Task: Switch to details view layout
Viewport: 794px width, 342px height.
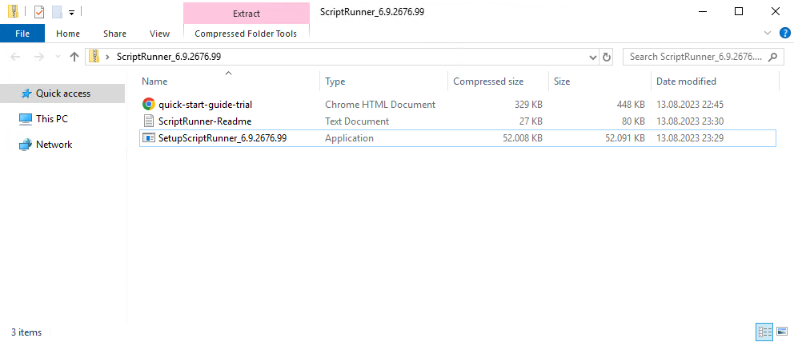Action: (764, 332)
